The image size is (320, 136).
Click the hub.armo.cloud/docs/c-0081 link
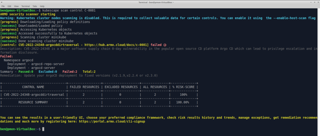click(x=116, y=45)
